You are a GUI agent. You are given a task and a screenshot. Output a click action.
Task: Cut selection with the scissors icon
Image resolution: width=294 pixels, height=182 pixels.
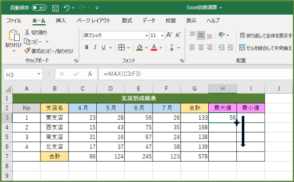point(27,32)
